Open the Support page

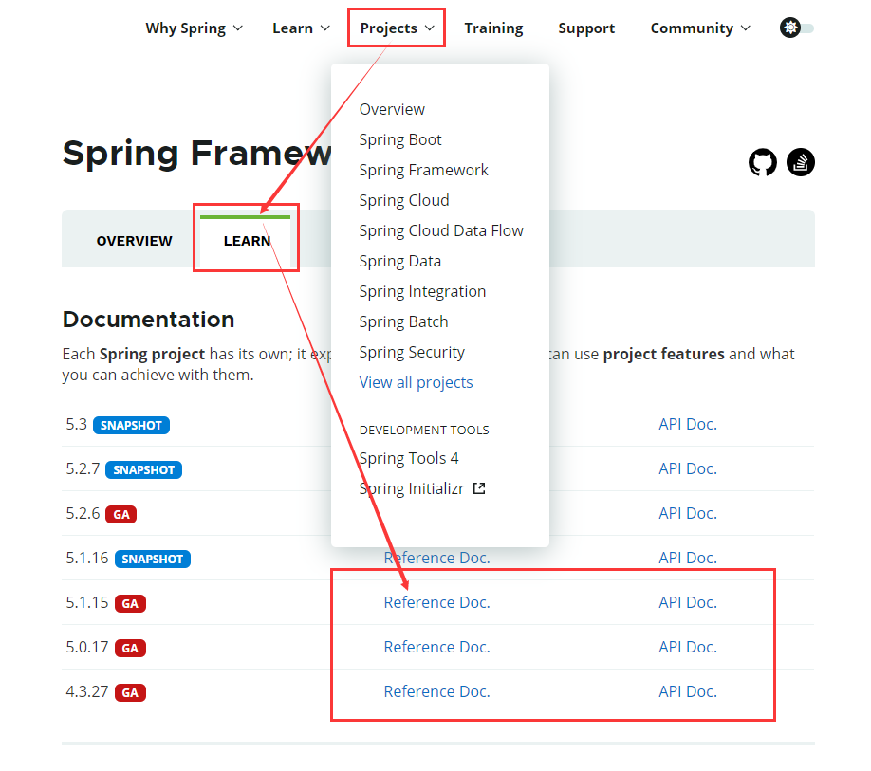coord(586,28)
